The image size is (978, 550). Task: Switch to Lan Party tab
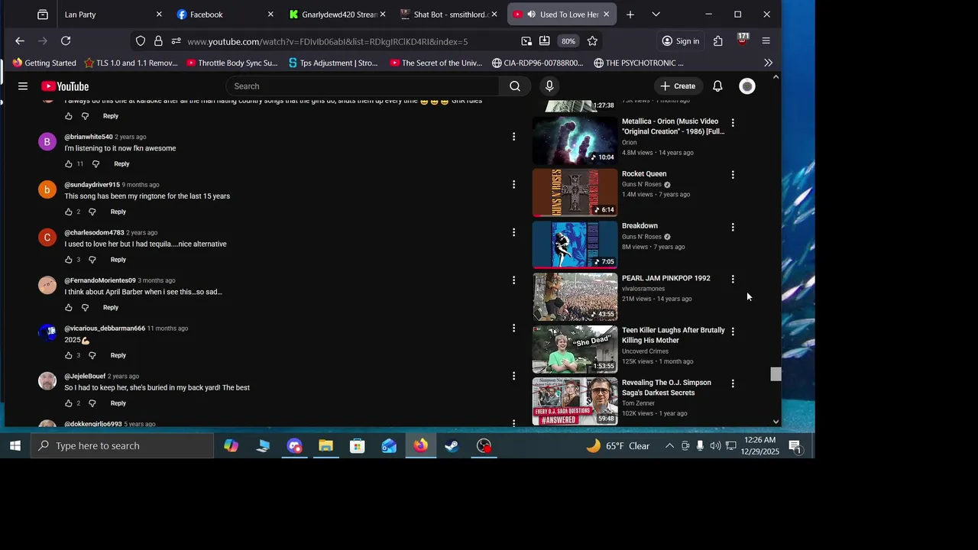[x=111, y=15]
